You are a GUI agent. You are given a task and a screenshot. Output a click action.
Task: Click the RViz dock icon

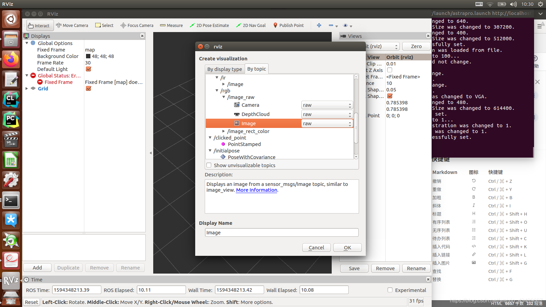(x=11, y=281)
